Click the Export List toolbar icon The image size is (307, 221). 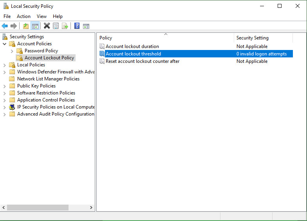tap(65, 26)
